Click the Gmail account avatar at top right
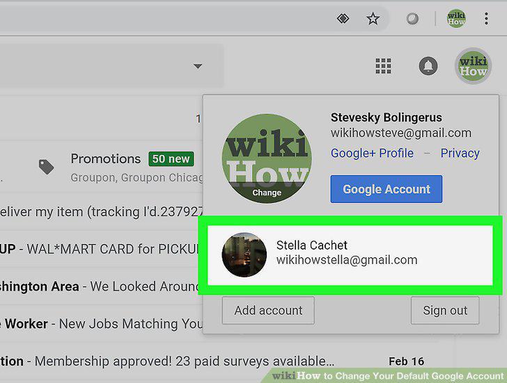The width and height of the screenshot is (507, 383). point(473,66)
